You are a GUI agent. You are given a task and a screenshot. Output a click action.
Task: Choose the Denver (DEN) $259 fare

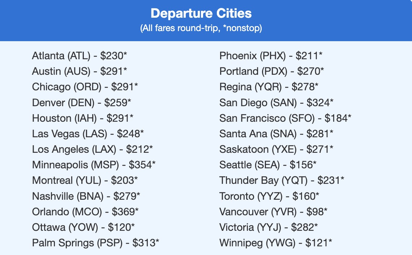[x=81, y=103]
